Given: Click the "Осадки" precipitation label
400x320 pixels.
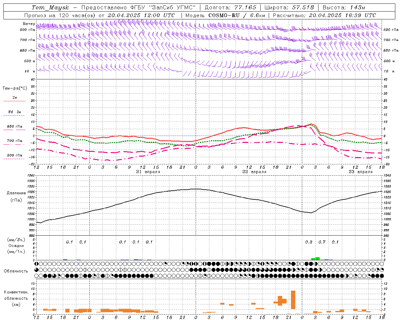Looking at the screenshot, I should [x=16, y=246].
